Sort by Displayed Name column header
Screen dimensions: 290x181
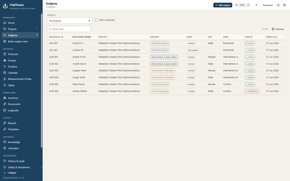pyautogui.click(x=82, y=37)
